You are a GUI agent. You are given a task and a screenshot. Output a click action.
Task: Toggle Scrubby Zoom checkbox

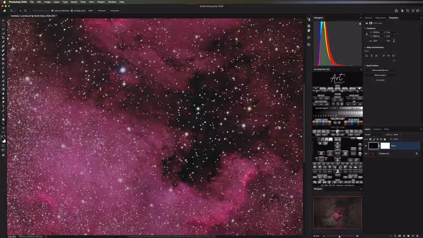[72, 11]
